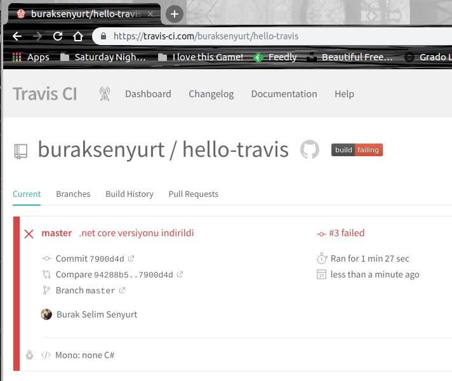Go back with browser back arrow
Screen dimensions: 452x381
[17, 36]
